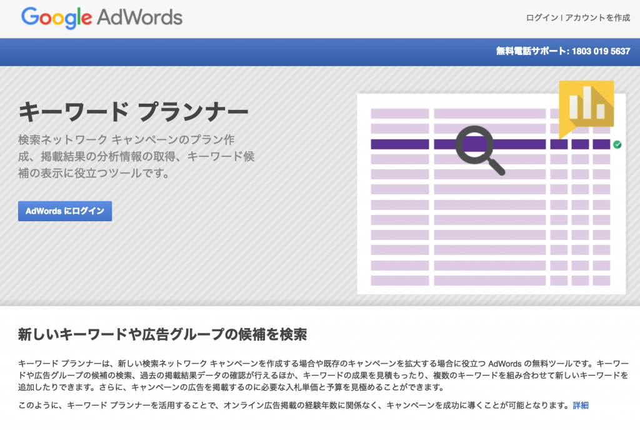Click the blue support banner bar

(250, 51)
